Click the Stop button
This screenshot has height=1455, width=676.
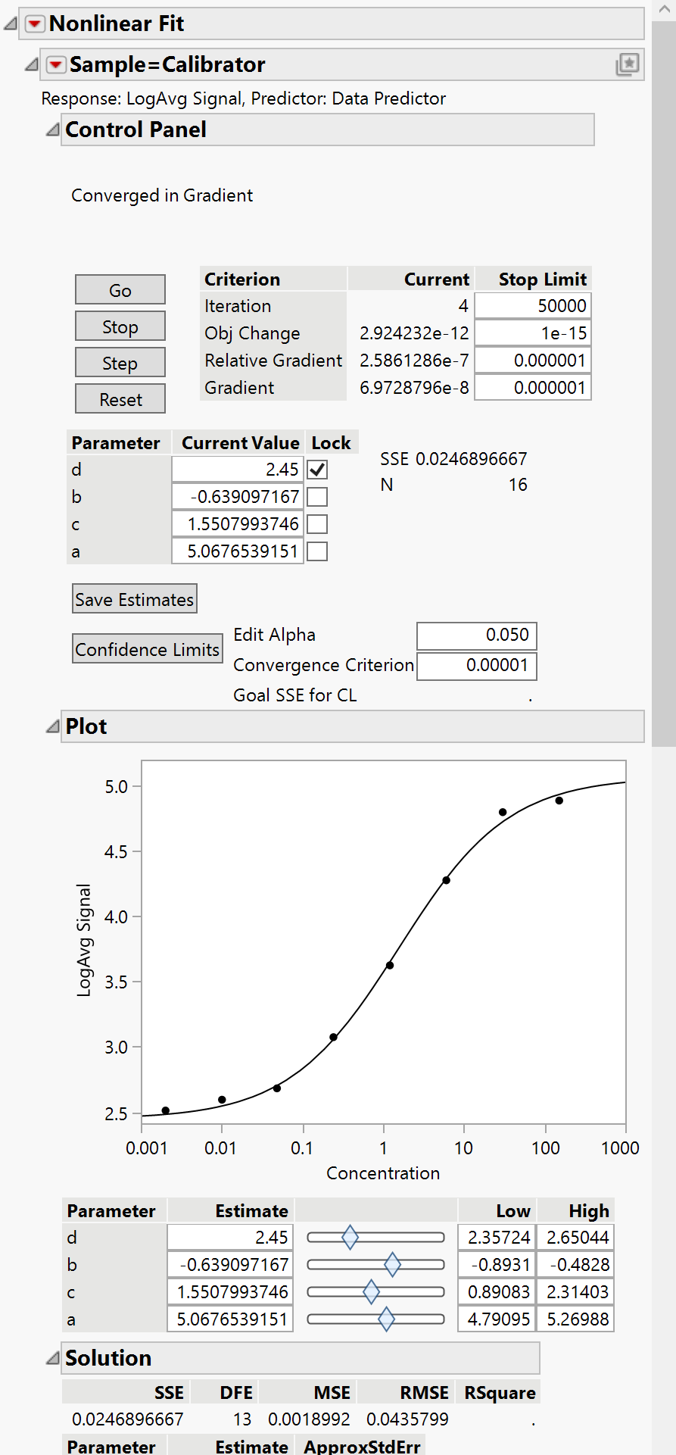click(120, 326)
